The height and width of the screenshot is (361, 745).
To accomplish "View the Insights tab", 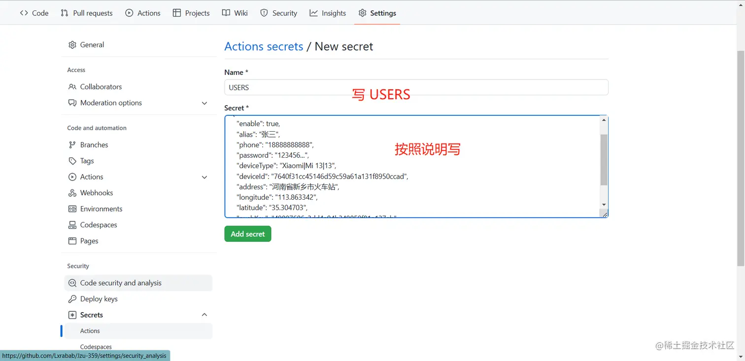I will point(328,13).
